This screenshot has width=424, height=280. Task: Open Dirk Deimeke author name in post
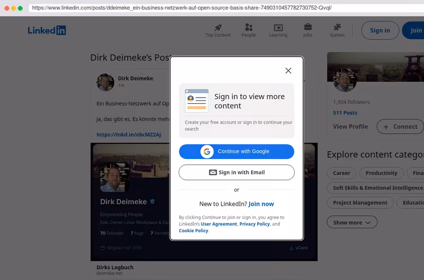[136, 78]
